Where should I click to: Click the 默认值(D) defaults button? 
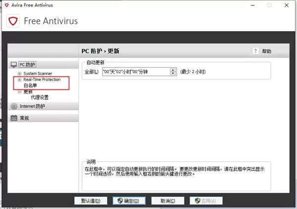tap(91, 201)
